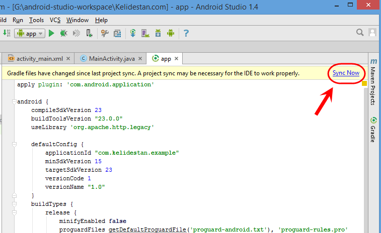381x233 pixels.
Task: Click the Search Everywhere magnifier icon
Action: click(360, 32)
